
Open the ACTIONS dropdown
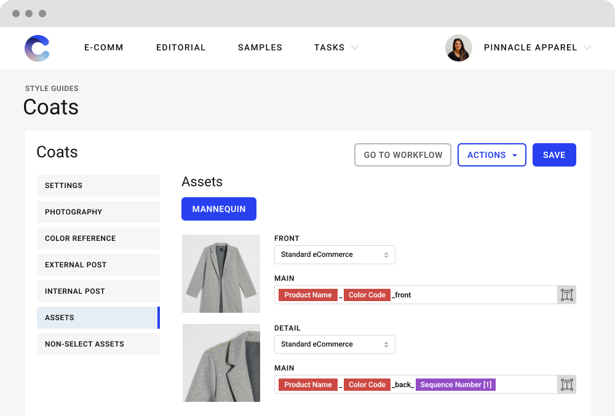(x=491, y=155)
